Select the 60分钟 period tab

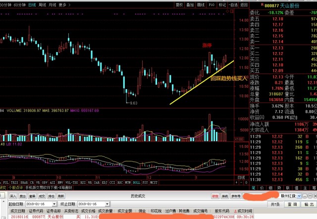[x=19, y=4]
